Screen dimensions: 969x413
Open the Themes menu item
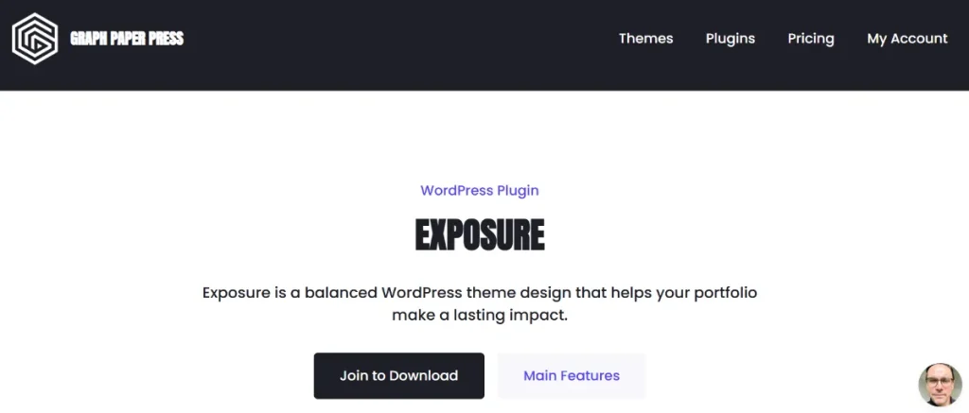click(645, 39)
